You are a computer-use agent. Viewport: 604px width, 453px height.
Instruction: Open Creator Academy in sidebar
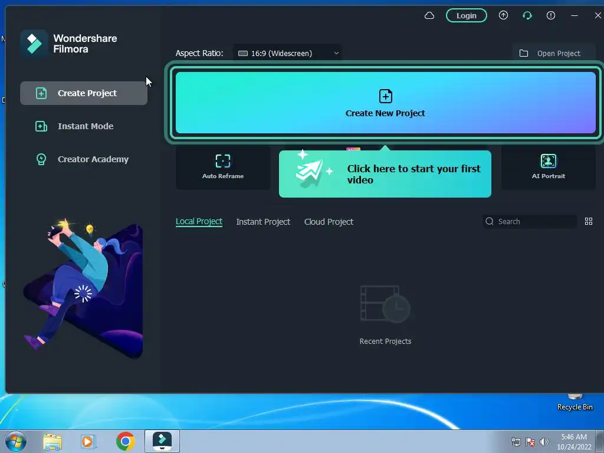[x=84, y=159]
